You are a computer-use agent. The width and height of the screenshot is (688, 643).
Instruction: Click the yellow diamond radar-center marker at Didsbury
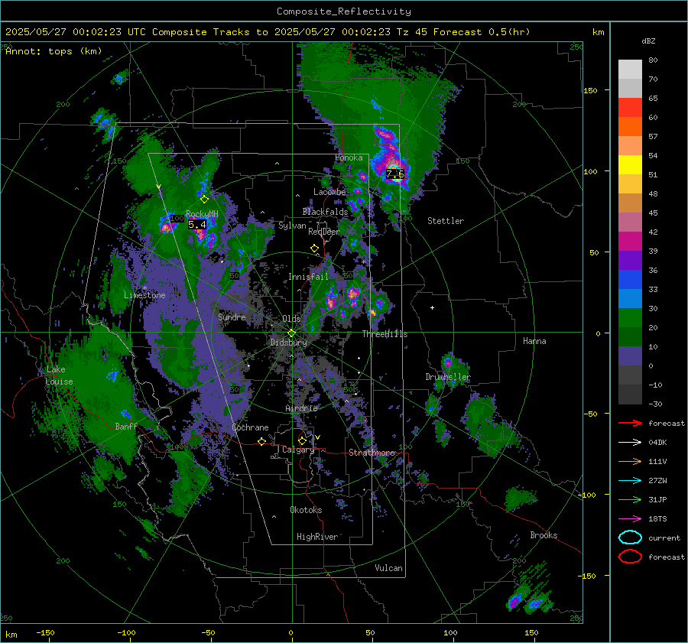pos(291,333)
